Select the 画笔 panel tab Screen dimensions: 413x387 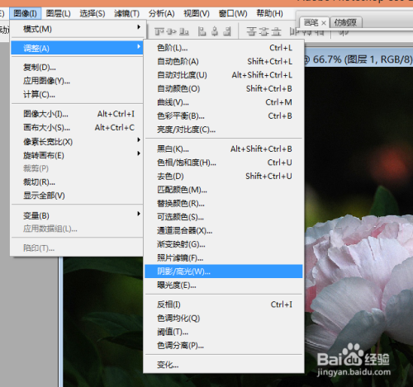[x=311, y=22]
